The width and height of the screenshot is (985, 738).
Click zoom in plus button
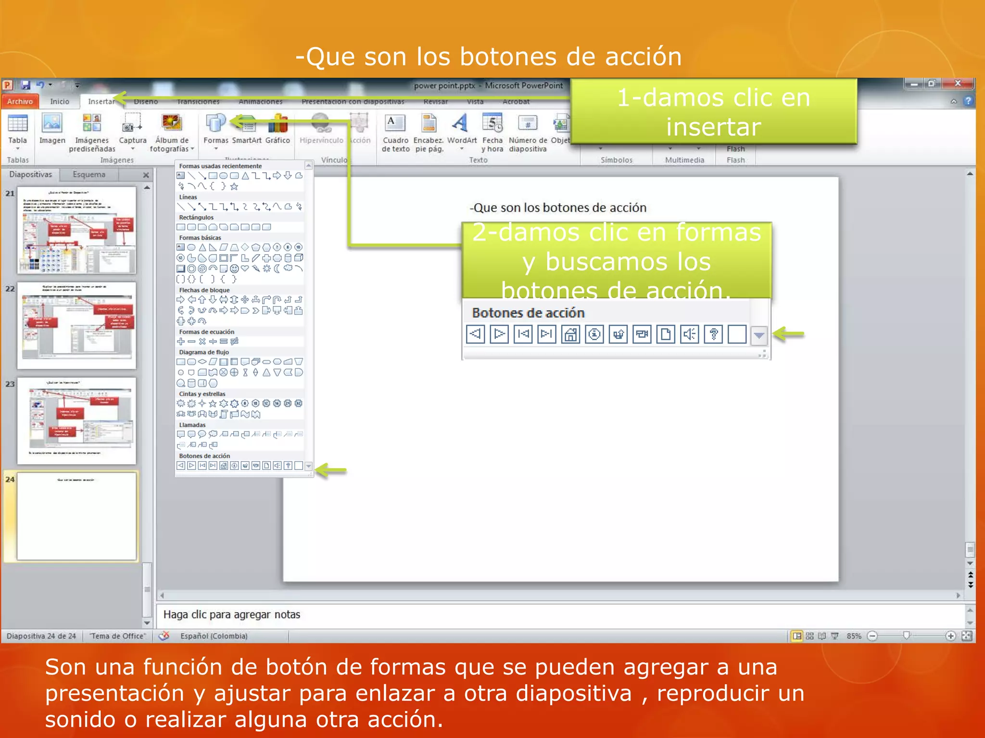(x=950, y=636)
